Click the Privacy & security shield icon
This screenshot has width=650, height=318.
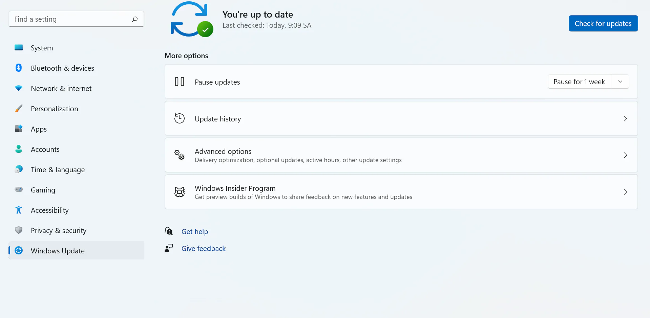[x=19, y=230]
